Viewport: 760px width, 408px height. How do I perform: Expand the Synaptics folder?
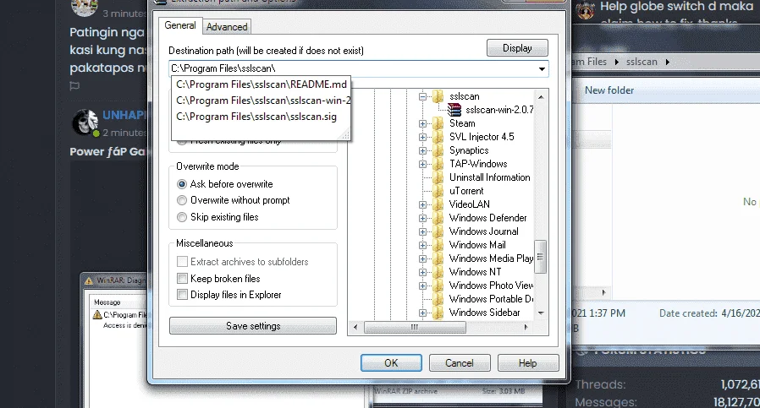422,151
